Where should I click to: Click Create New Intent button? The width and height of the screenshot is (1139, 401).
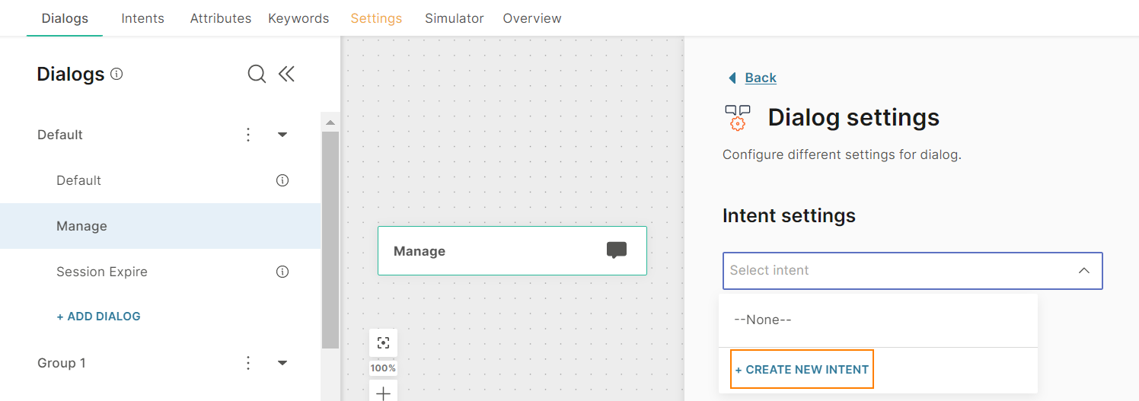(x=802, y=369)
